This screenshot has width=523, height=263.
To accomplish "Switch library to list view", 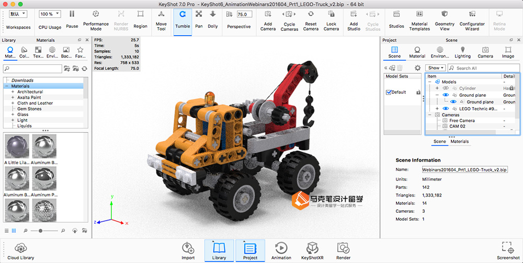I will coord(7,231).
